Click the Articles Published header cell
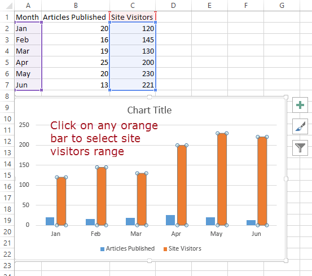 [x=76, y=17]
